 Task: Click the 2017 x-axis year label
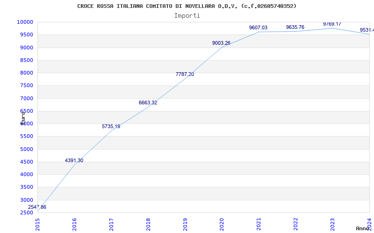111,225
